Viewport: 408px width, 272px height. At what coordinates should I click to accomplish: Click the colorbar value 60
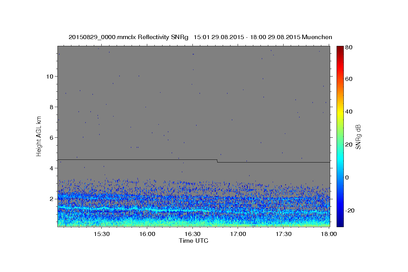pos(348,79)
